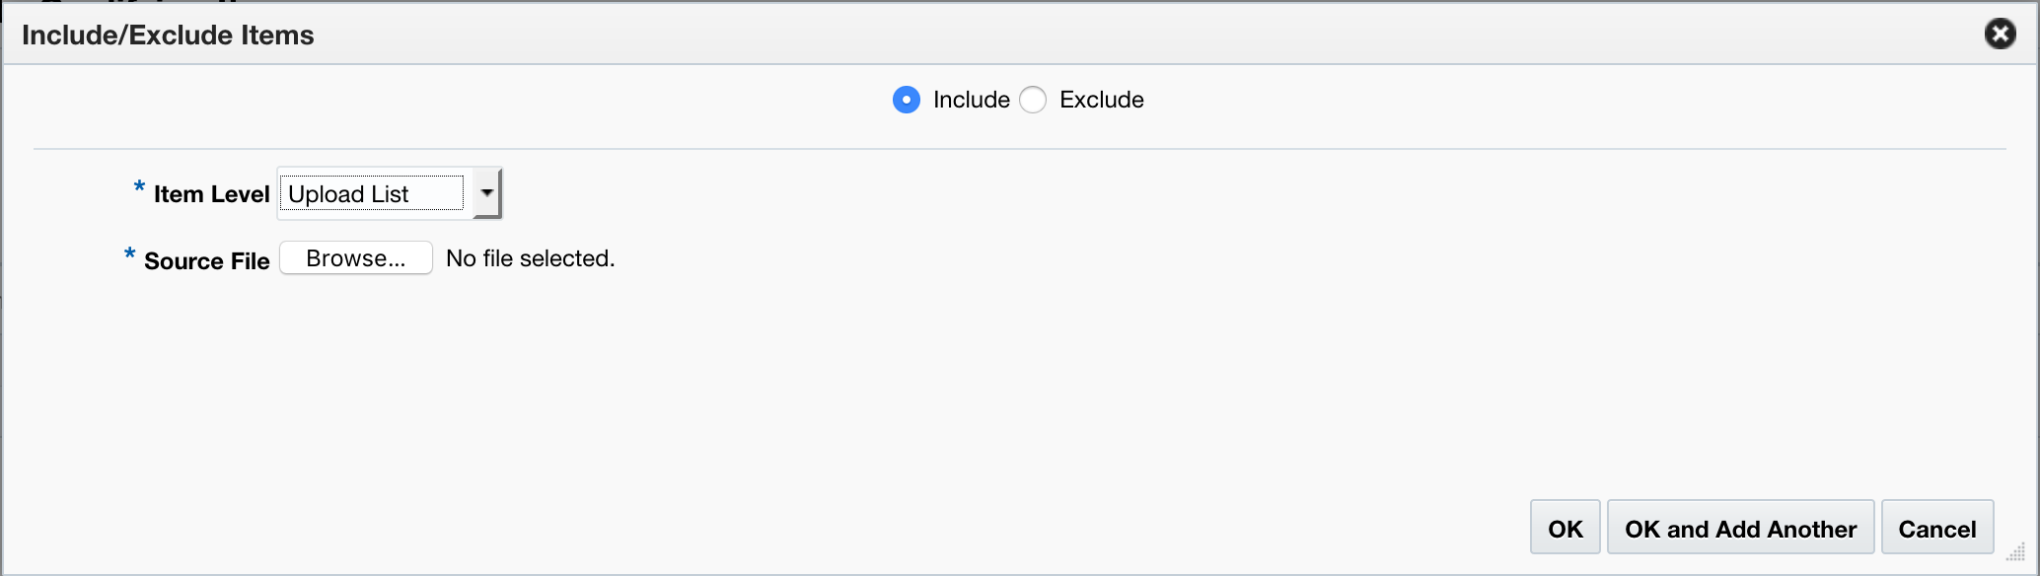Click the Item Level field label
Viewport: 2040px width, 576px height.
(210, 193)
